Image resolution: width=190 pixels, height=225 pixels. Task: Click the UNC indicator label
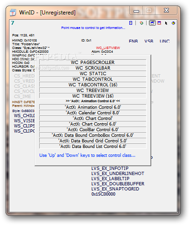tap(164, 41)
